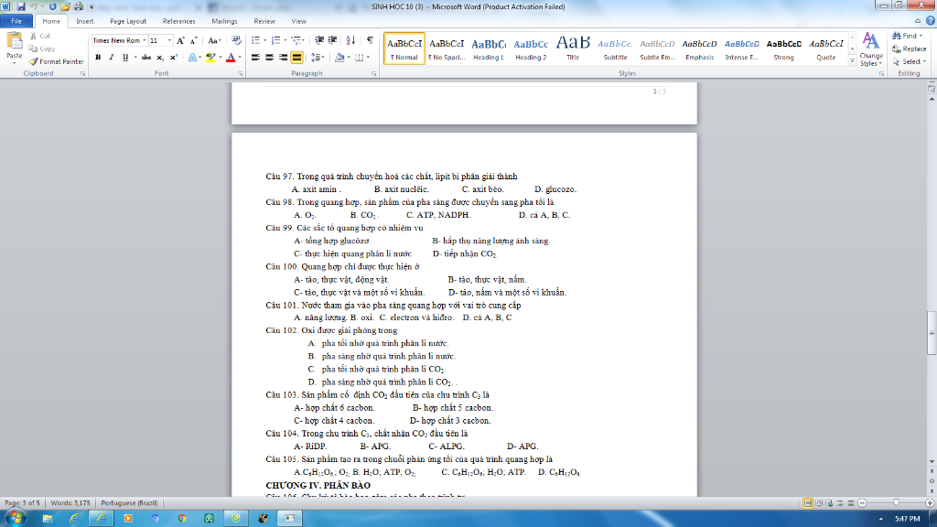Click the vertical scrollbar thumb
Viewport: 937px width, 527px height.
(932, 333)
